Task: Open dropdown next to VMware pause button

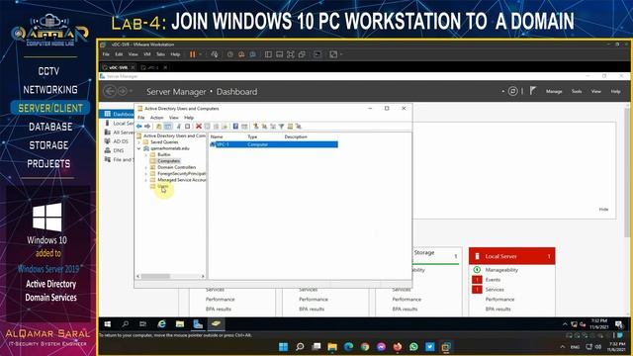Action: pos(200,54)
